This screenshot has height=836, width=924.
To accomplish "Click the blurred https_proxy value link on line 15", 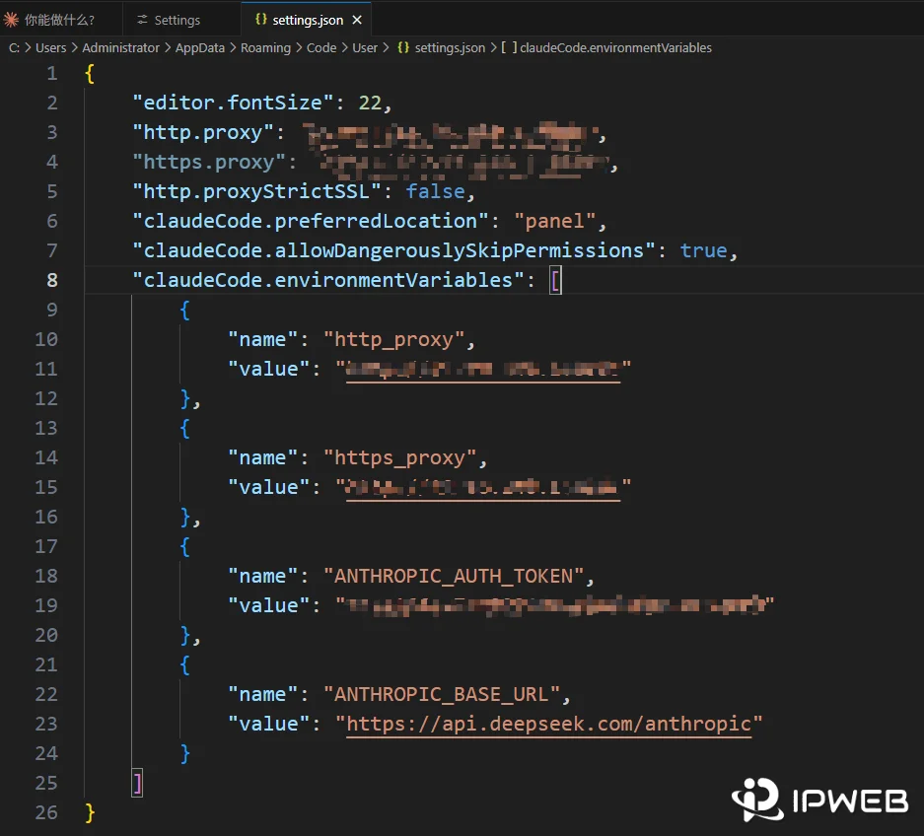I will pos(483,488).
